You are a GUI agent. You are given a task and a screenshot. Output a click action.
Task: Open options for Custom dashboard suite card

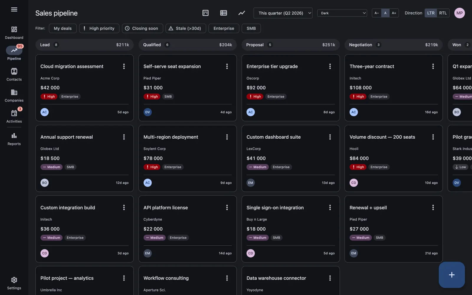pos(330,137)
